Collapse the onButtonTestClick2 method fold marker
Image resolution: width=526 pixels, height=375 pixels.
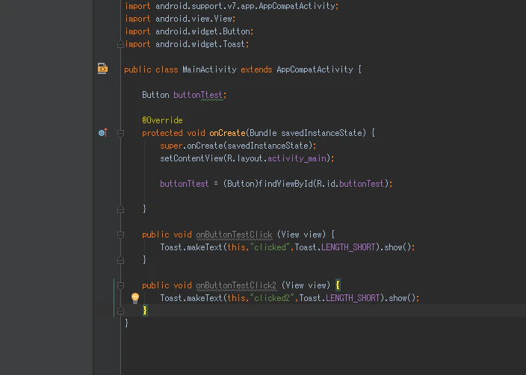120,285
